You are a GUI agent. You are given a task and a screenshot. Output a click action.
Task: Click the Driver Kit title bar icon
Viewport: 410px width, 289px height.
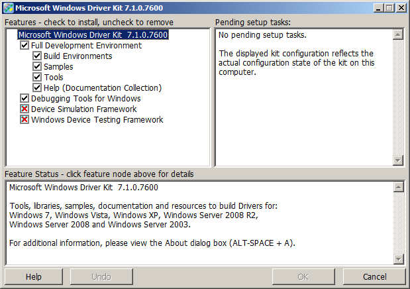click(x=9, y=8)
